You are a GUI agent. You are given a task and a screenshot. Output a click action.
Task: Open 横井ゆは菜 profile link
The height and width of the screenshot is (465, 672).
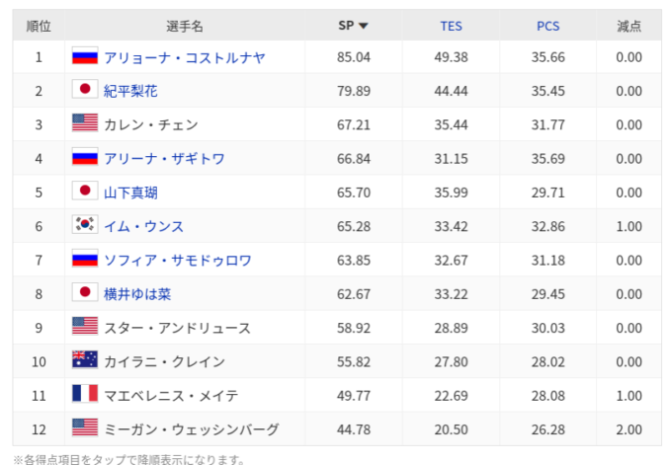[x=137, y=293]
